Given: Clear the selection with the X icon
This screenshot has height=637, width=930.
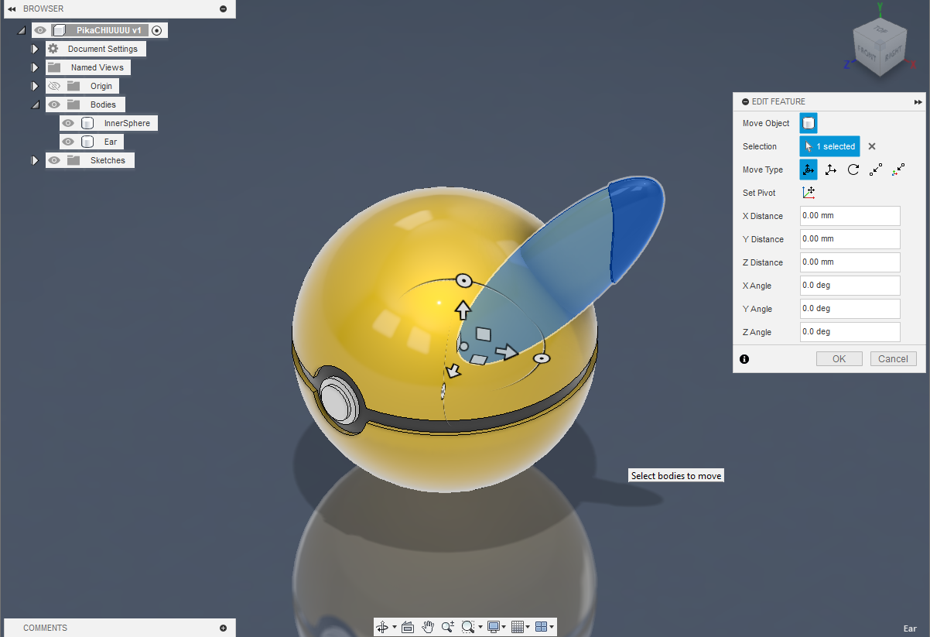Looking at the screenshot, I should point(872,146).
